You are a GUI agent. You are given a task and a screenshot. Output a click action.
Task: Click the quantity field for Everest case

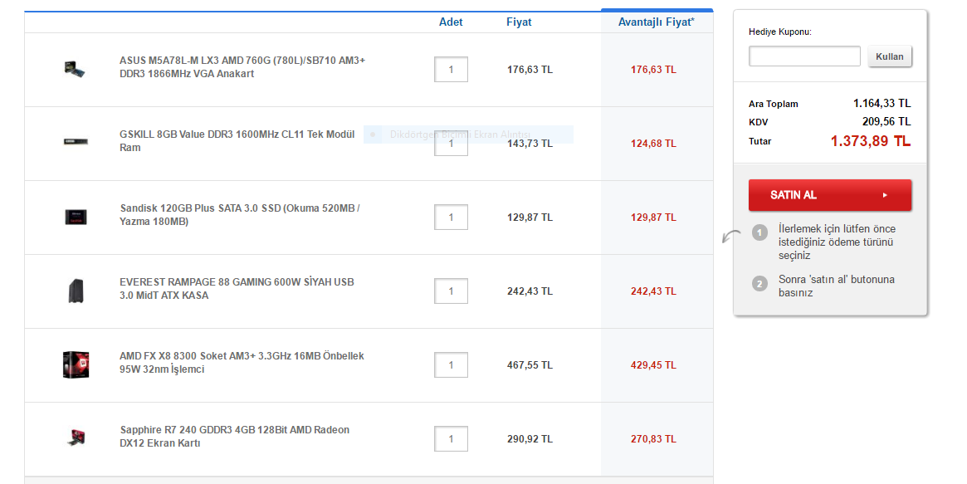coord(451,291)
